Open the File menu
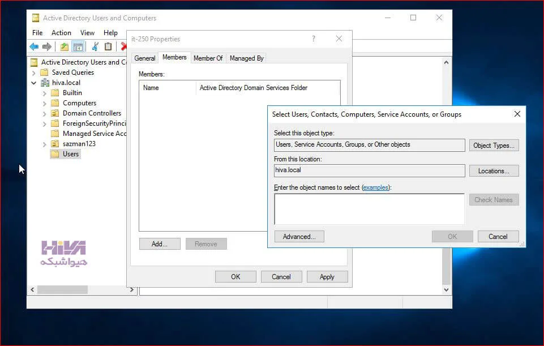This screenshot has width=544, height=346. click(x=37, y=33)
